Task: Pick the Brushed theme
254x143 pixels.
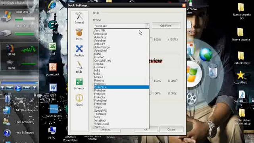Action: tap(121, 57)
